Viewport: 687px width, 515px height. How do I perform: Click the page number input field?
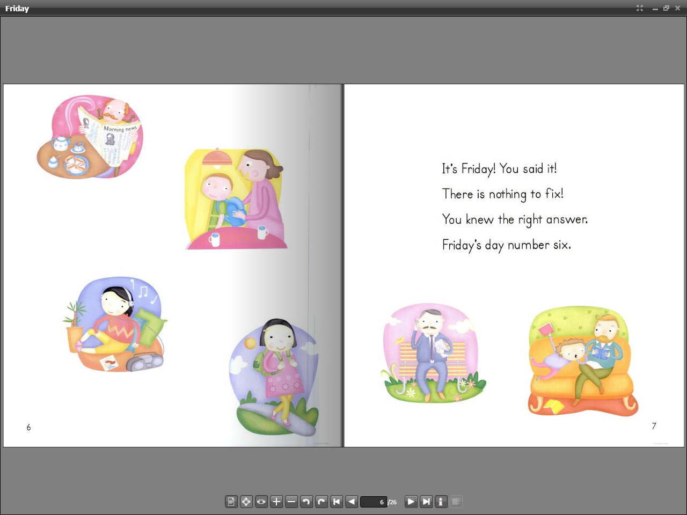pos(373,502)
